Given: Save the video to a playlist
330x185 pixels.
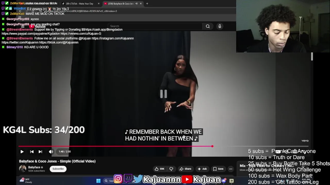Looking at the screenshot, I should (218, 169).
